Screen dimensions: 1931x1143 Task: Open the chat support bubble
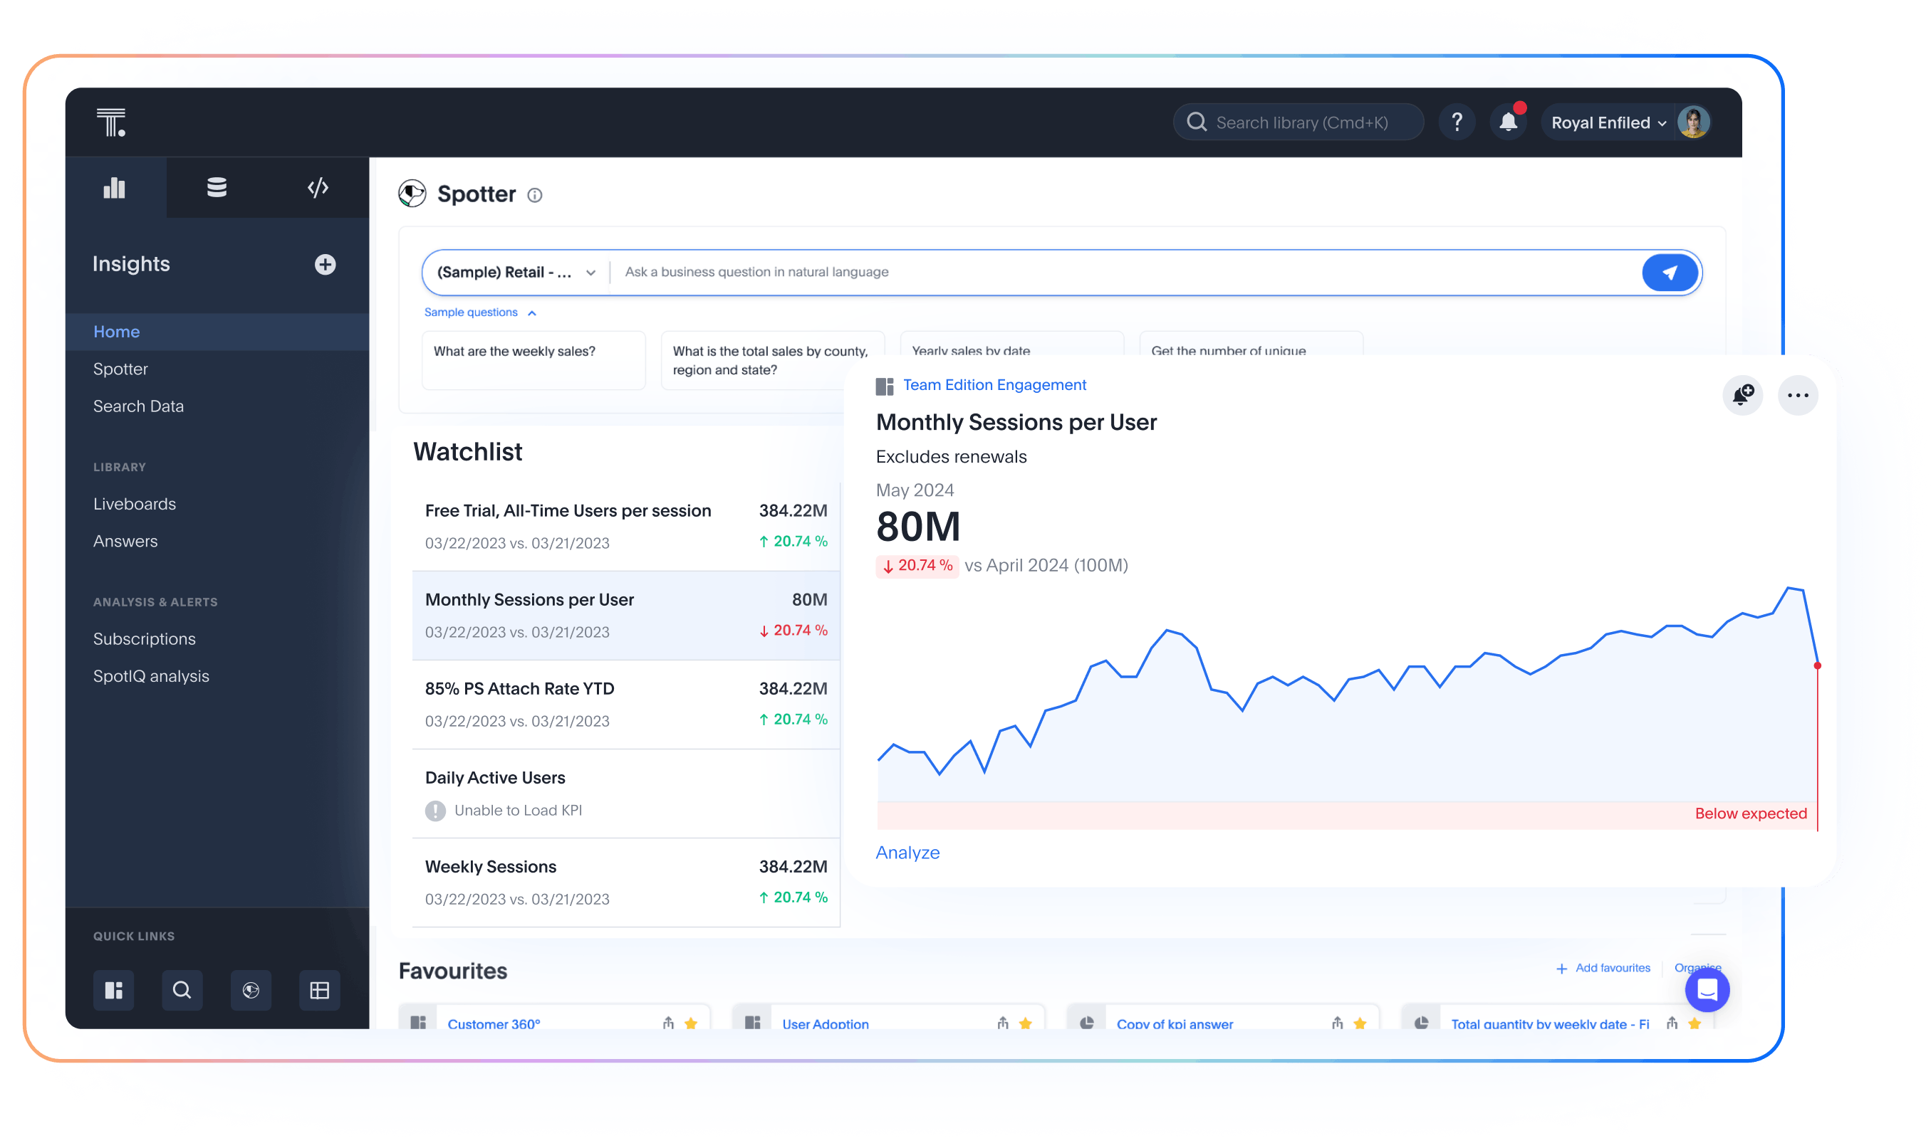pyautogui.click(x=1707, y=990)
